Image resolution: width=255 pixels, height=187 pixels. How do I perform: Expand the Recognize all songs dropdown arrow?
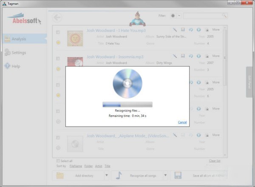165,175
